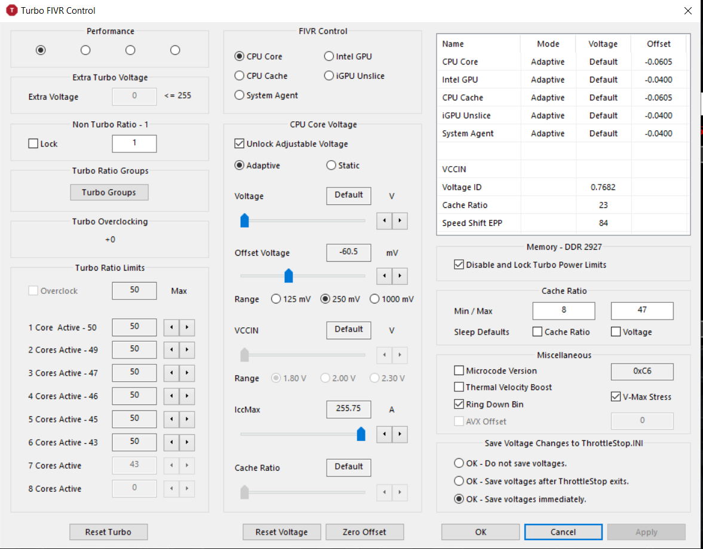Click the Offset Voltage field showing -60.5
Screen dimensions: 703x549
click(348, 253)
